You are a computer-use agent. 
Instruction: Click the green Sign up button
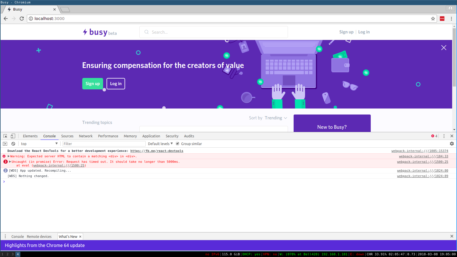93,84
